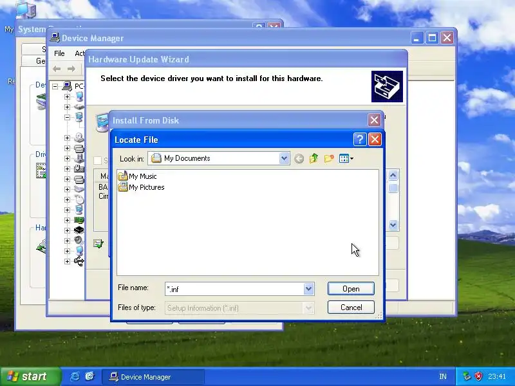Click Device Manager taskbar button
Screen dimensions: 515x386
click(153, 377)
